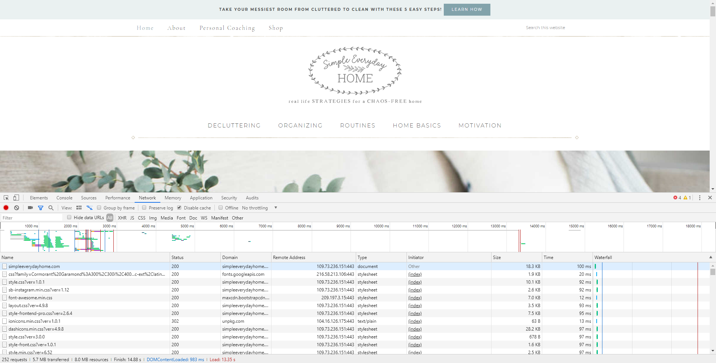This screenshot has width=716, height=363.
Task: Click the Filter text input field
Action: pos(32,218)
